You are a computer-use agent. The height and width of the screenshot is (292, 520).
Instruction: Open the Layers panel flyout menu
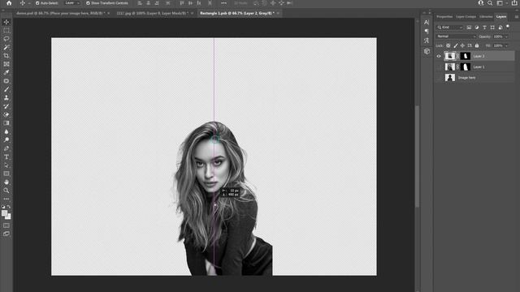517,16
